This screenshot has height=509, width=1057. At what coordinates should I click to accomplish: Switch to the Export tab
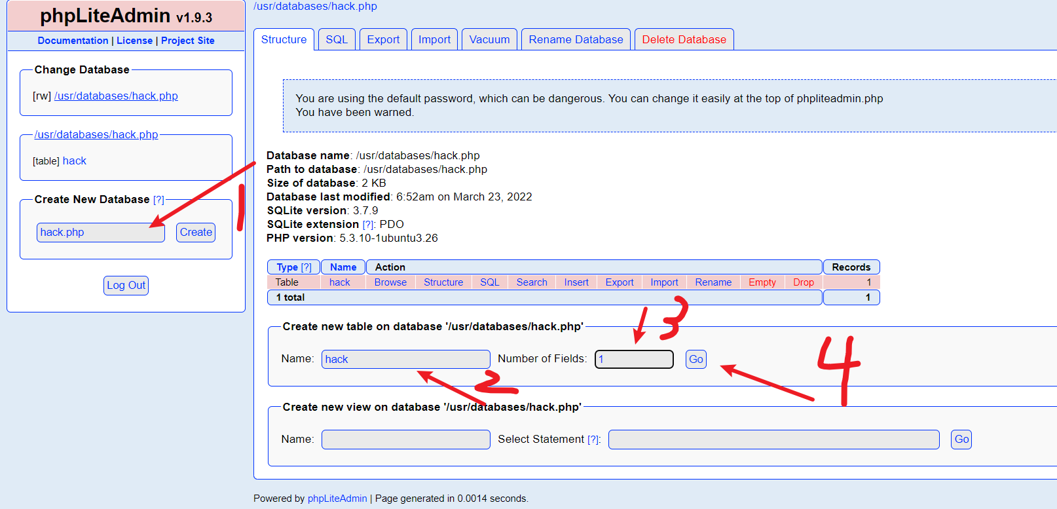point(383,39)
